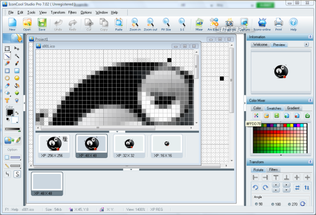Click the opacity gradient slider bar

click(12, 129)
